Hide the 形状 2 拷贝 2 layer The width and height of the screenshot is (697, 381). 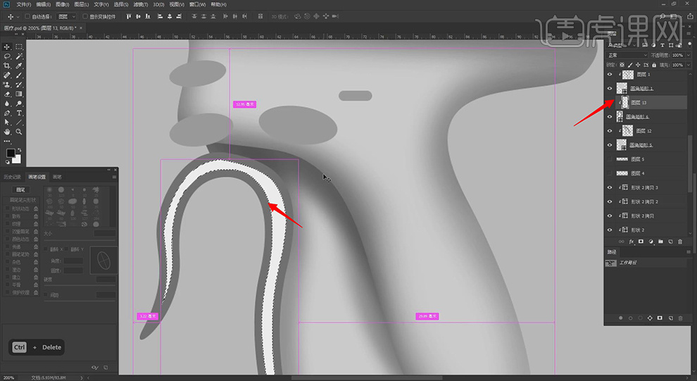click(610, 202)
